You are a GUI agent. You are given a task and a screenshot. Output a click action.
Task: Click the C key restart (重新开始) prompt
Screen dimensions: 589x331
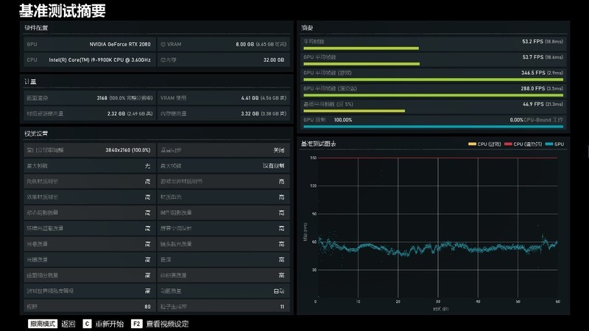pyautogui.click(x=103, y=323)
